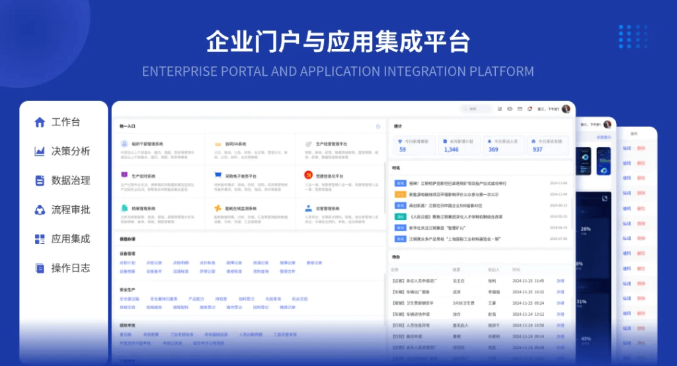Open 党建信息化平台 red emblem icon
Screen dimensions: 677x366
308,175
